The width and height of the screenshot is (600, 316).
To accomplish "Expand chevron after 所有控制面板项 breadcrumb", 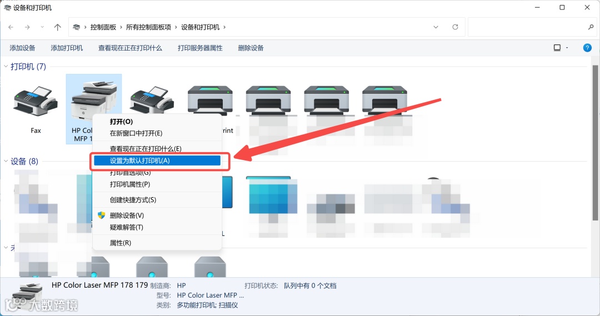I will click(x=176, y=27).
